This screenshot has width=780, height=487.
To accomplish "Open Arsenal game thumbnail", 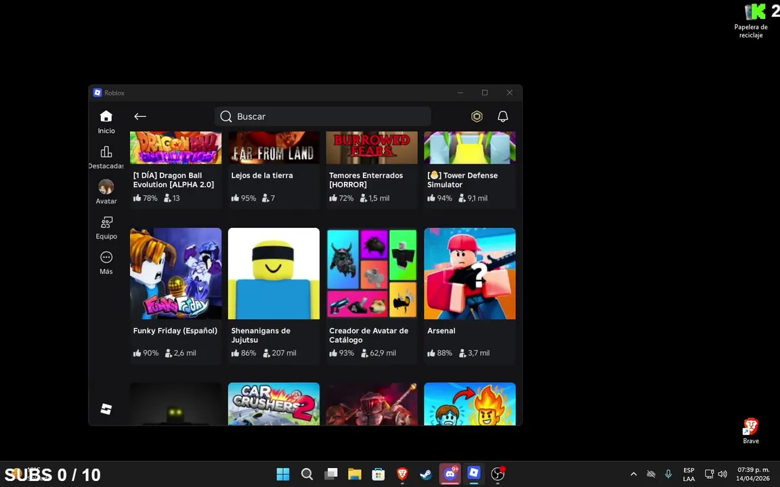I will 470,273.
